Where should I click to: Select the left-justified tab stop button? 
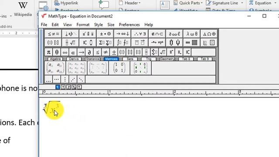pos(58,87)
